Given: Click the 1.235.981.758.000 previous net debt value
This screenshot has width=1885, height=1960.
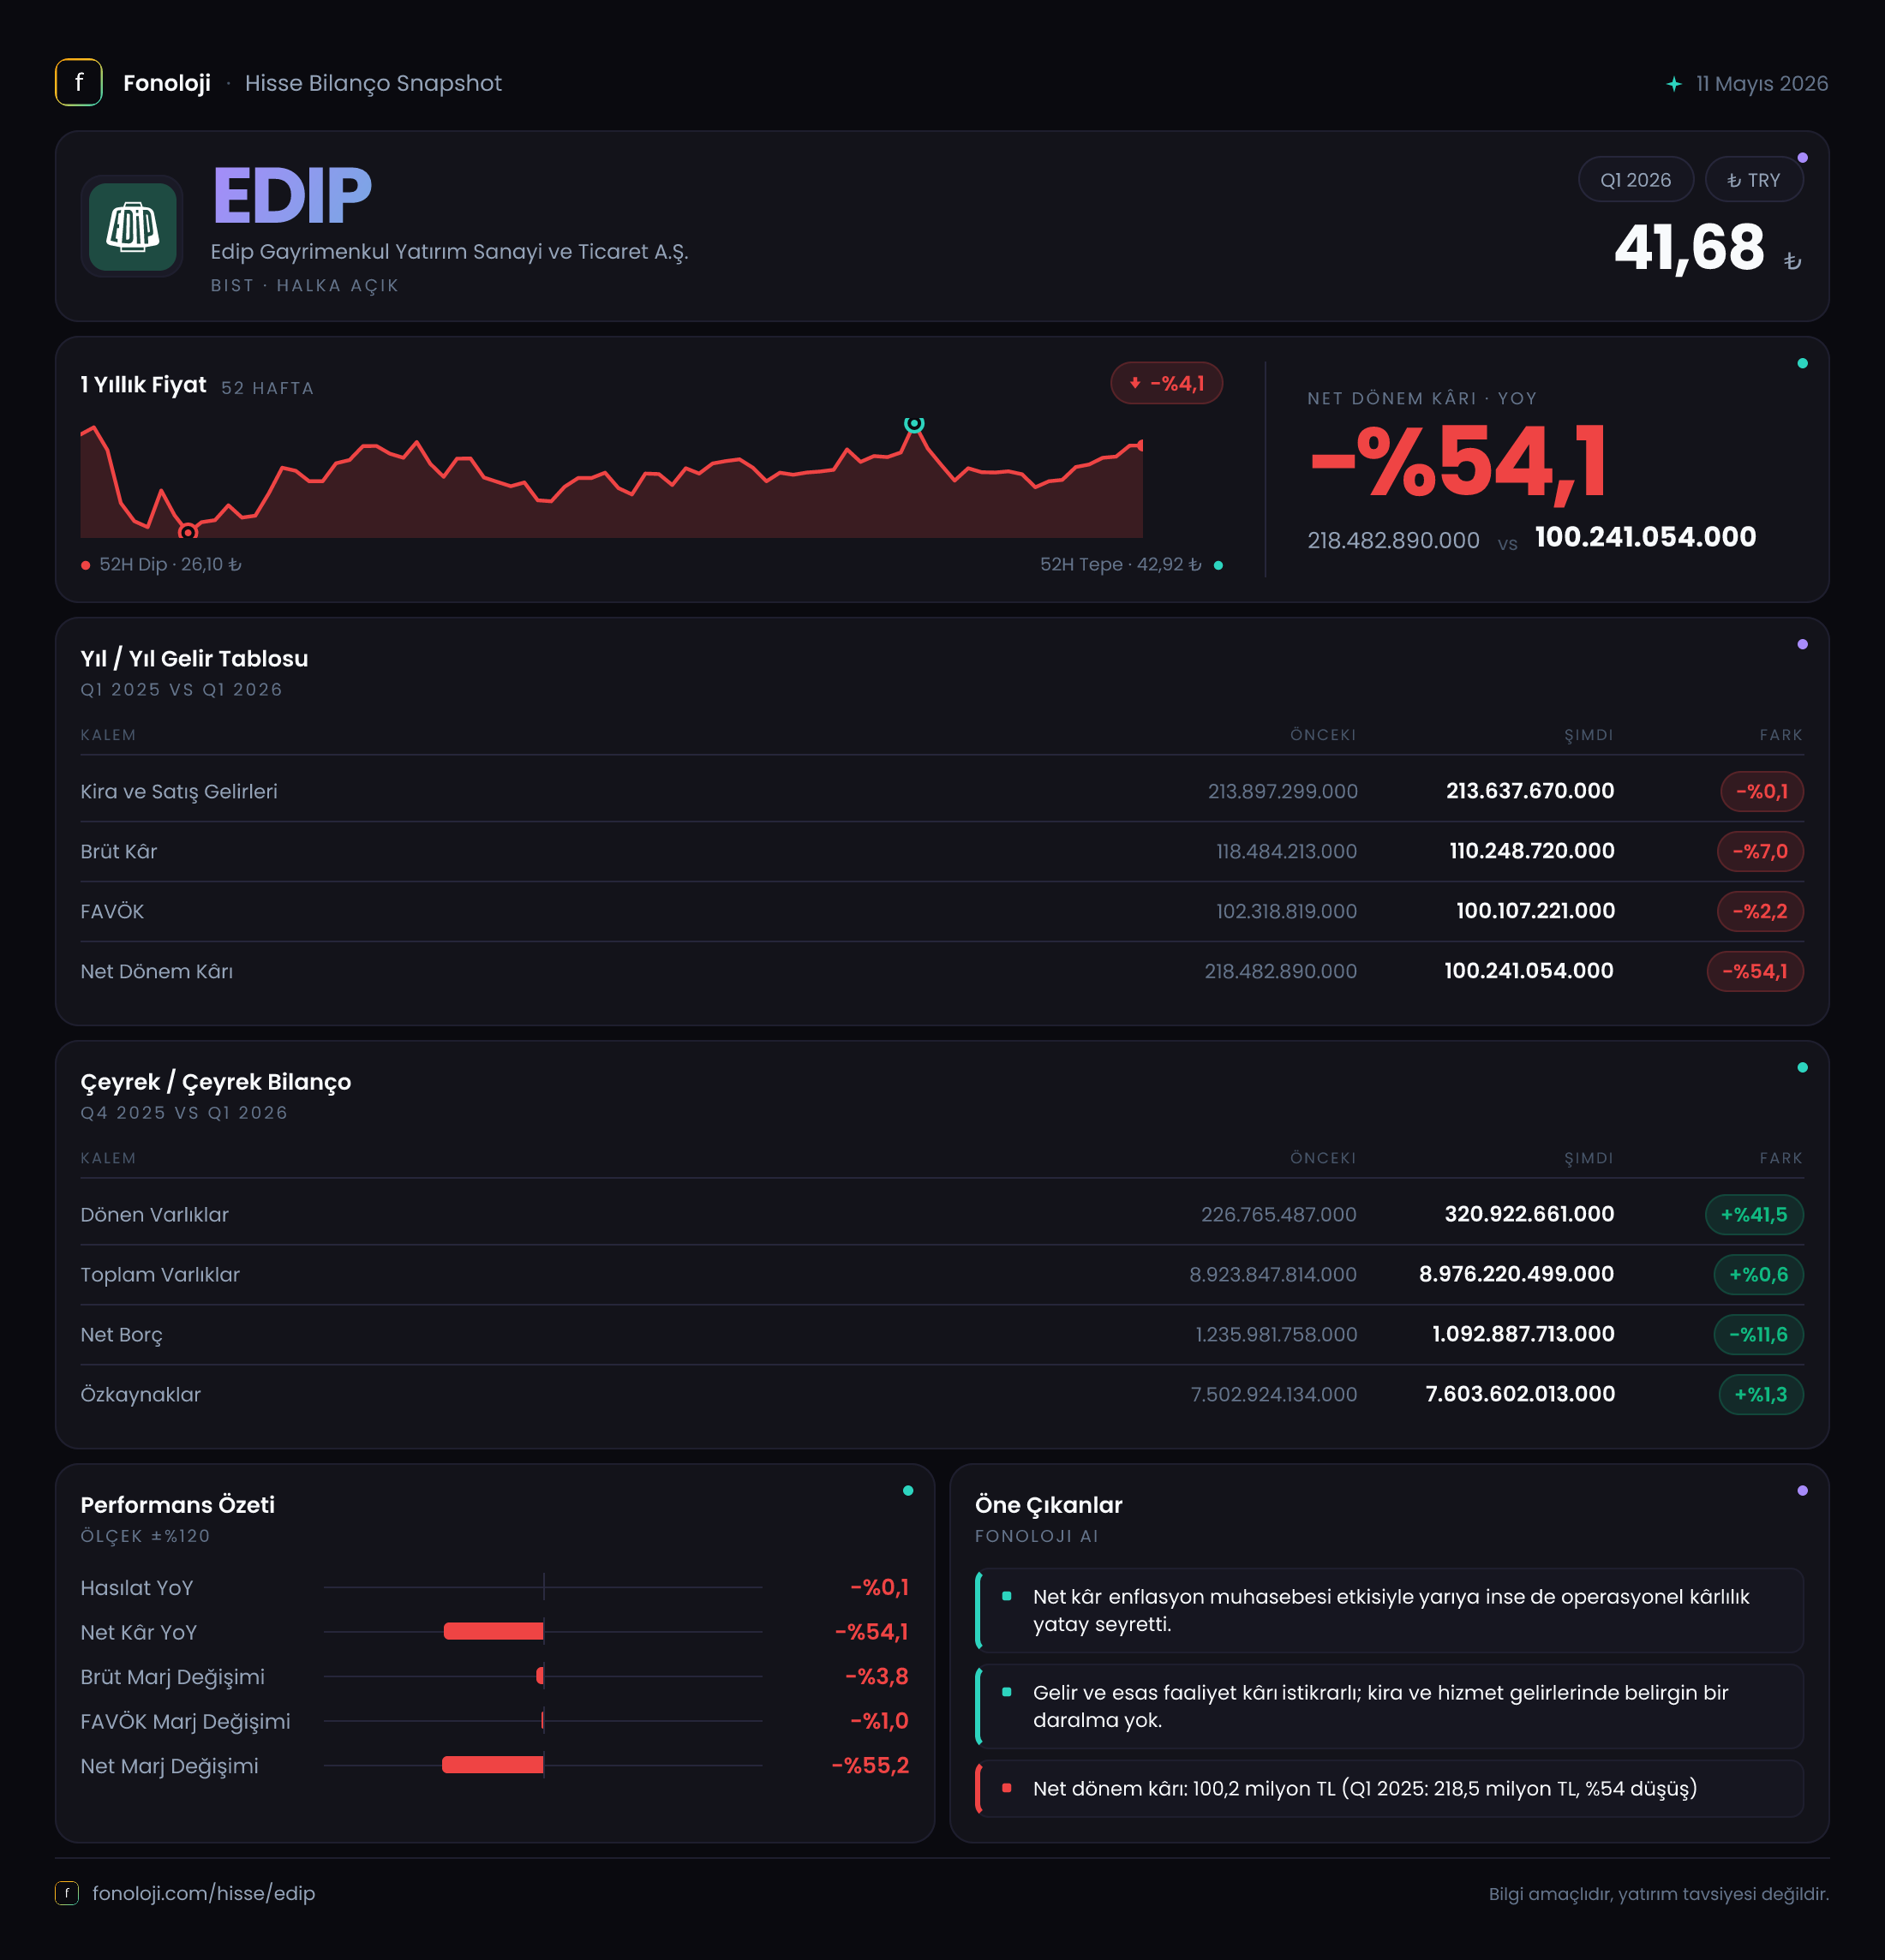Looking at the screenshot, I should [x=1277, y=1335].
